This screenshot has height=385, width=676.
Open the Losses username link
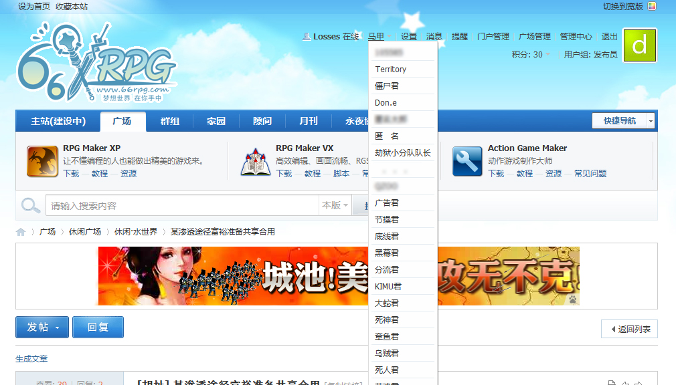click(327, 37)
